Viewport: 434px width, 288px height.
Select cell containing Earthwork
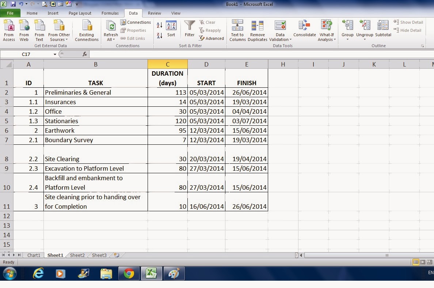[x=95, y=130]
